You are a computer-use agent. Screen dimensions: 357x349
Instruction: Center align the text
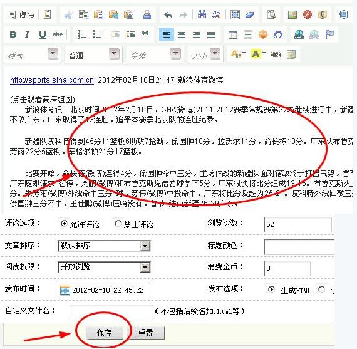click(x=182, y=34)
